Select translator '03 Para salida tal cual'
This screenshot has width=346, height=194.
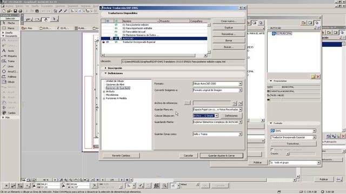tap(154, 32)
